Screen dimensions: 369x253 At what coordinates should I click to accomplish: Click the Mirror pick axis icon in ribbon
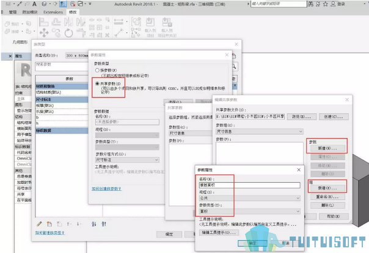tap(68, 22)
